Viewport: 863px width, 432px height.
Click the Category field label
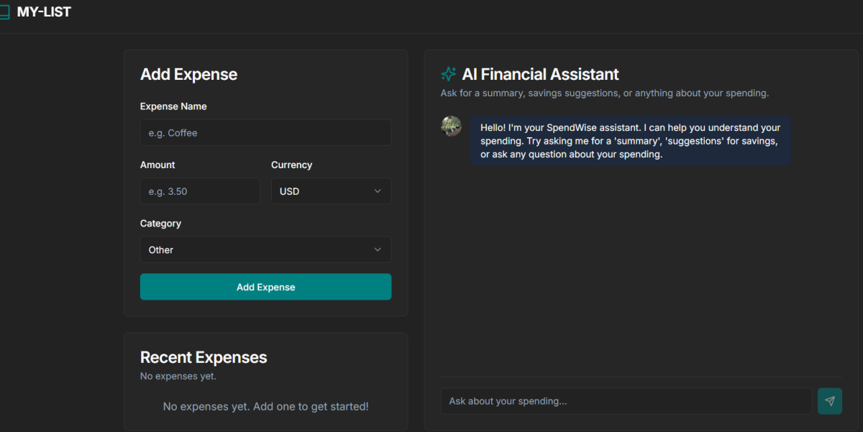pos(160,224)
